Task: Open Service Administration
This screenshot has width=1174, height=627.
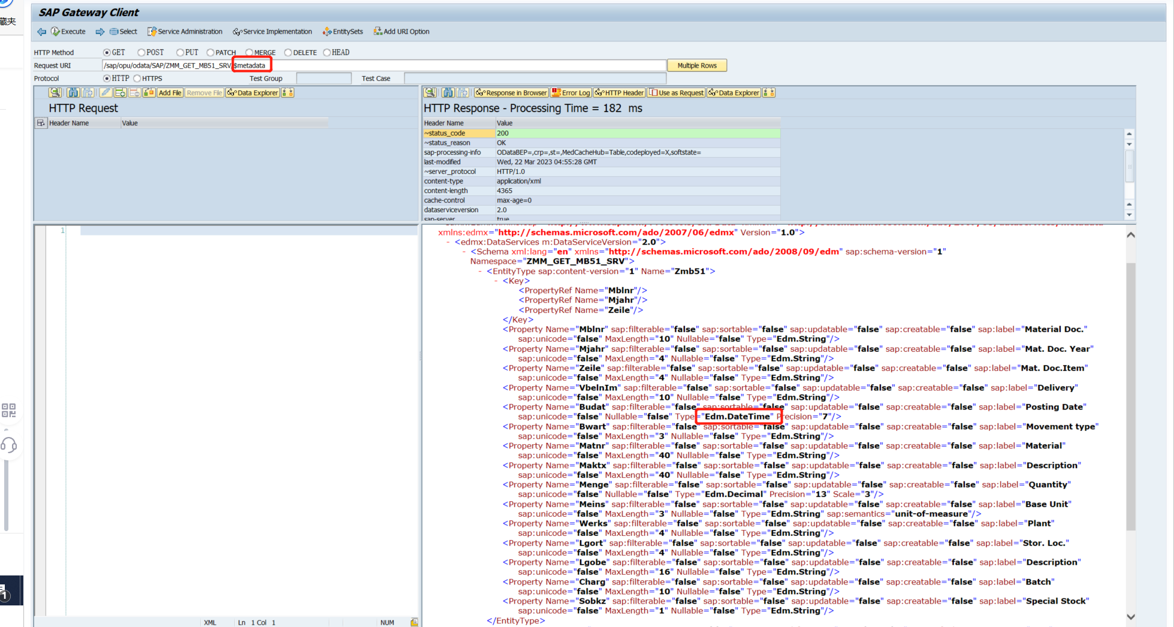Action: pyautogui.click(x=185, y=32)
